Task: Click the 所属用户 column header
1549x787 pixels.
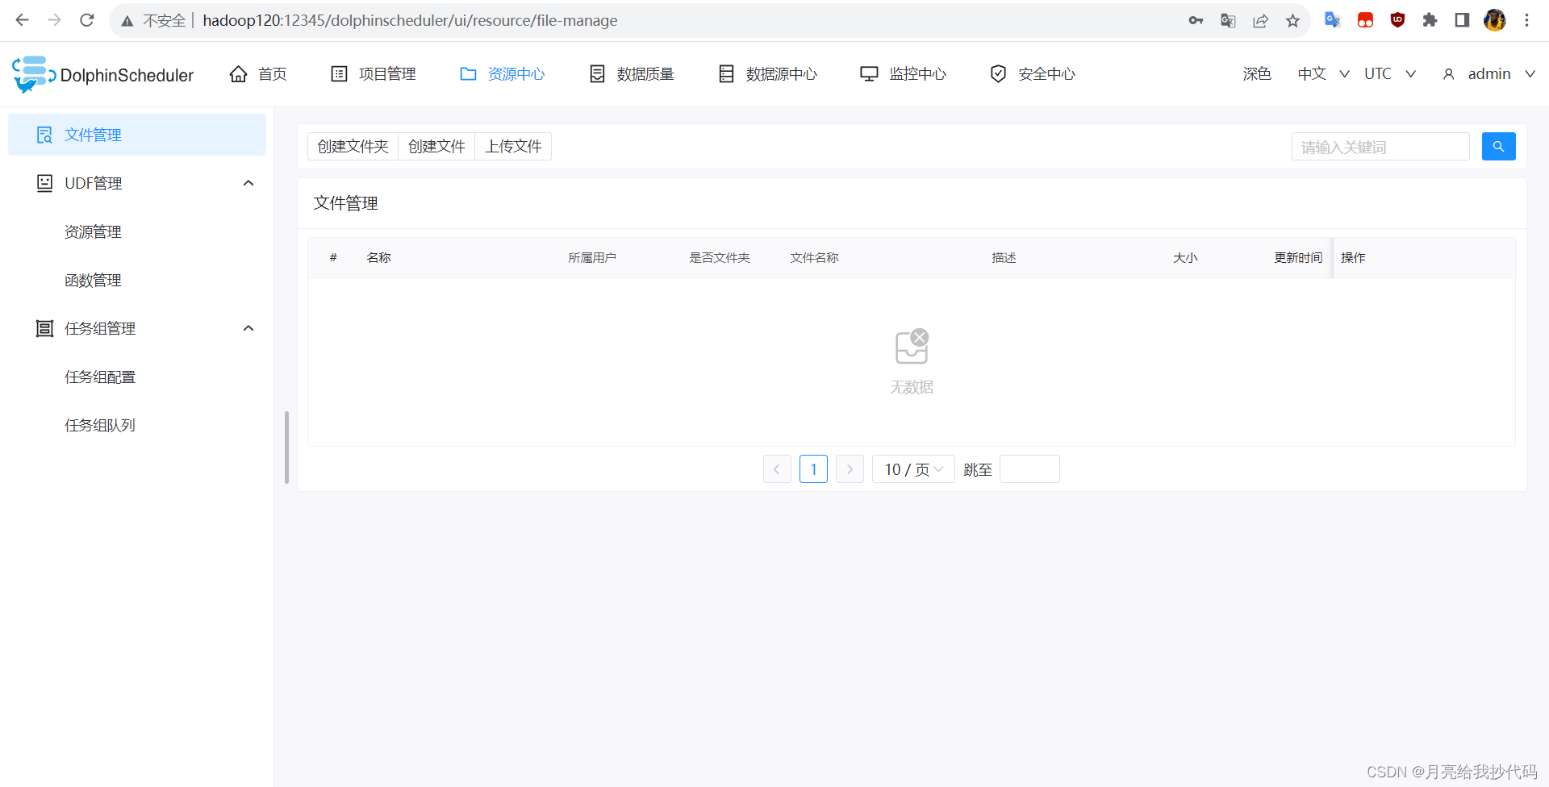Action: (x=592, y=258)
